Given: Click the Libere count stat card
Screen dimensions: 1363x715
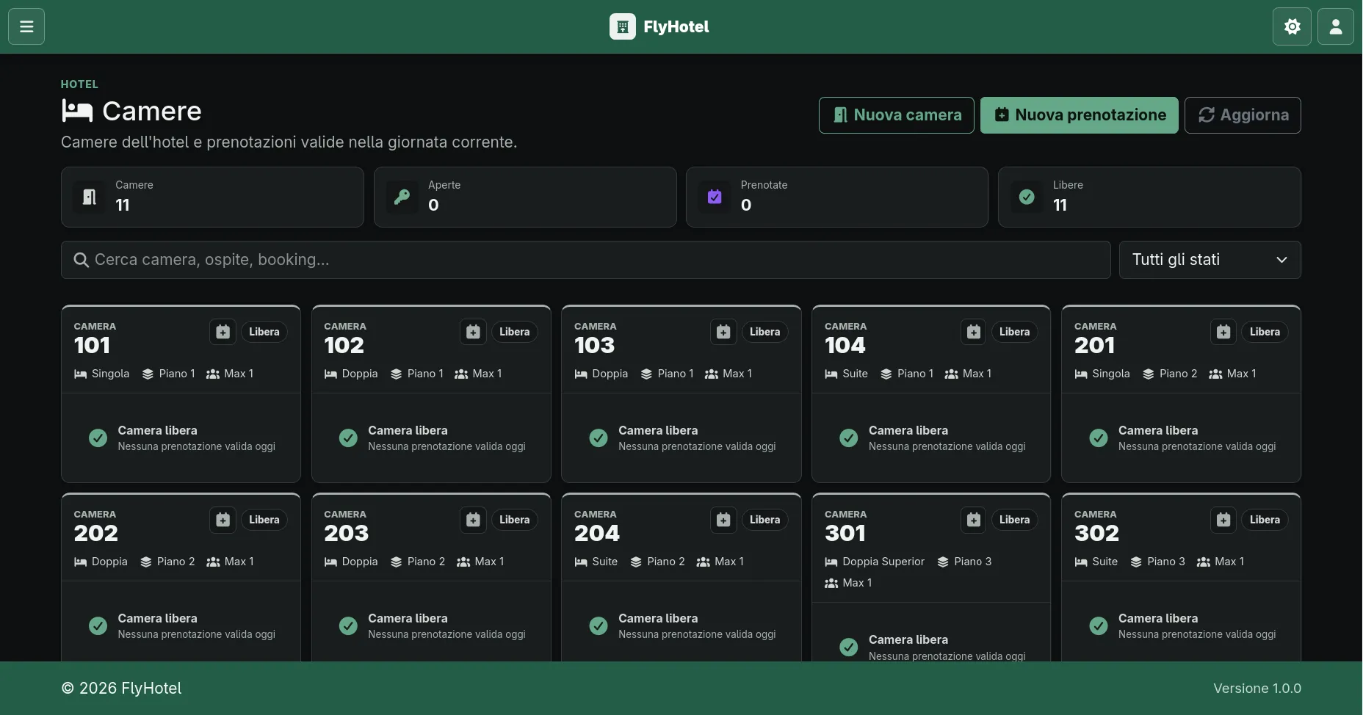Looking at the screenshot, I should click(1149, 197).
